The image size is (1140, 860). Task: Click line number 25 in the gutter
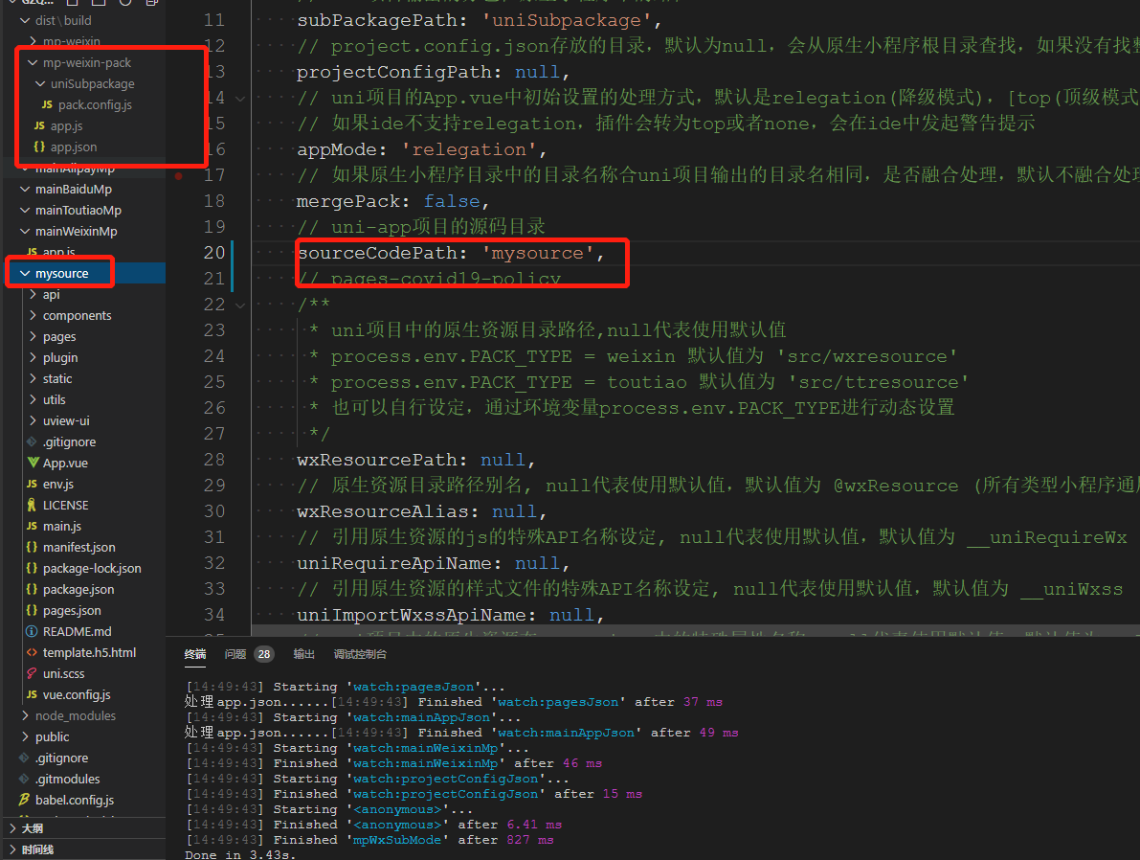(213, 382)
